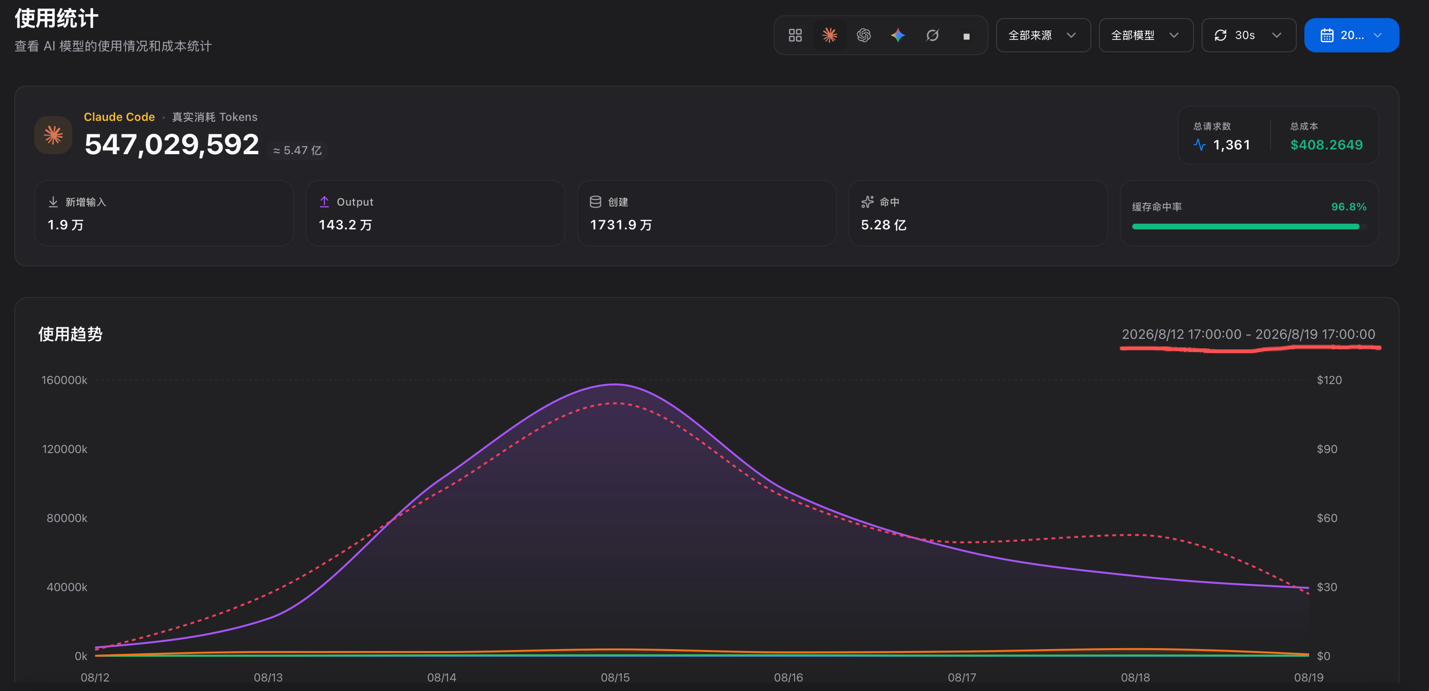Click the 命中 5.28 亿 stat card
This screenshot has width=1429, height=691.
[x=978, y=213]
